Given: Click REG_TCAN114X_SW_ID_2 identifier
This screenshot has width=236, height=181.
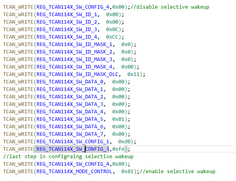Looking at the screenshot, I should (x=67, y=22).
